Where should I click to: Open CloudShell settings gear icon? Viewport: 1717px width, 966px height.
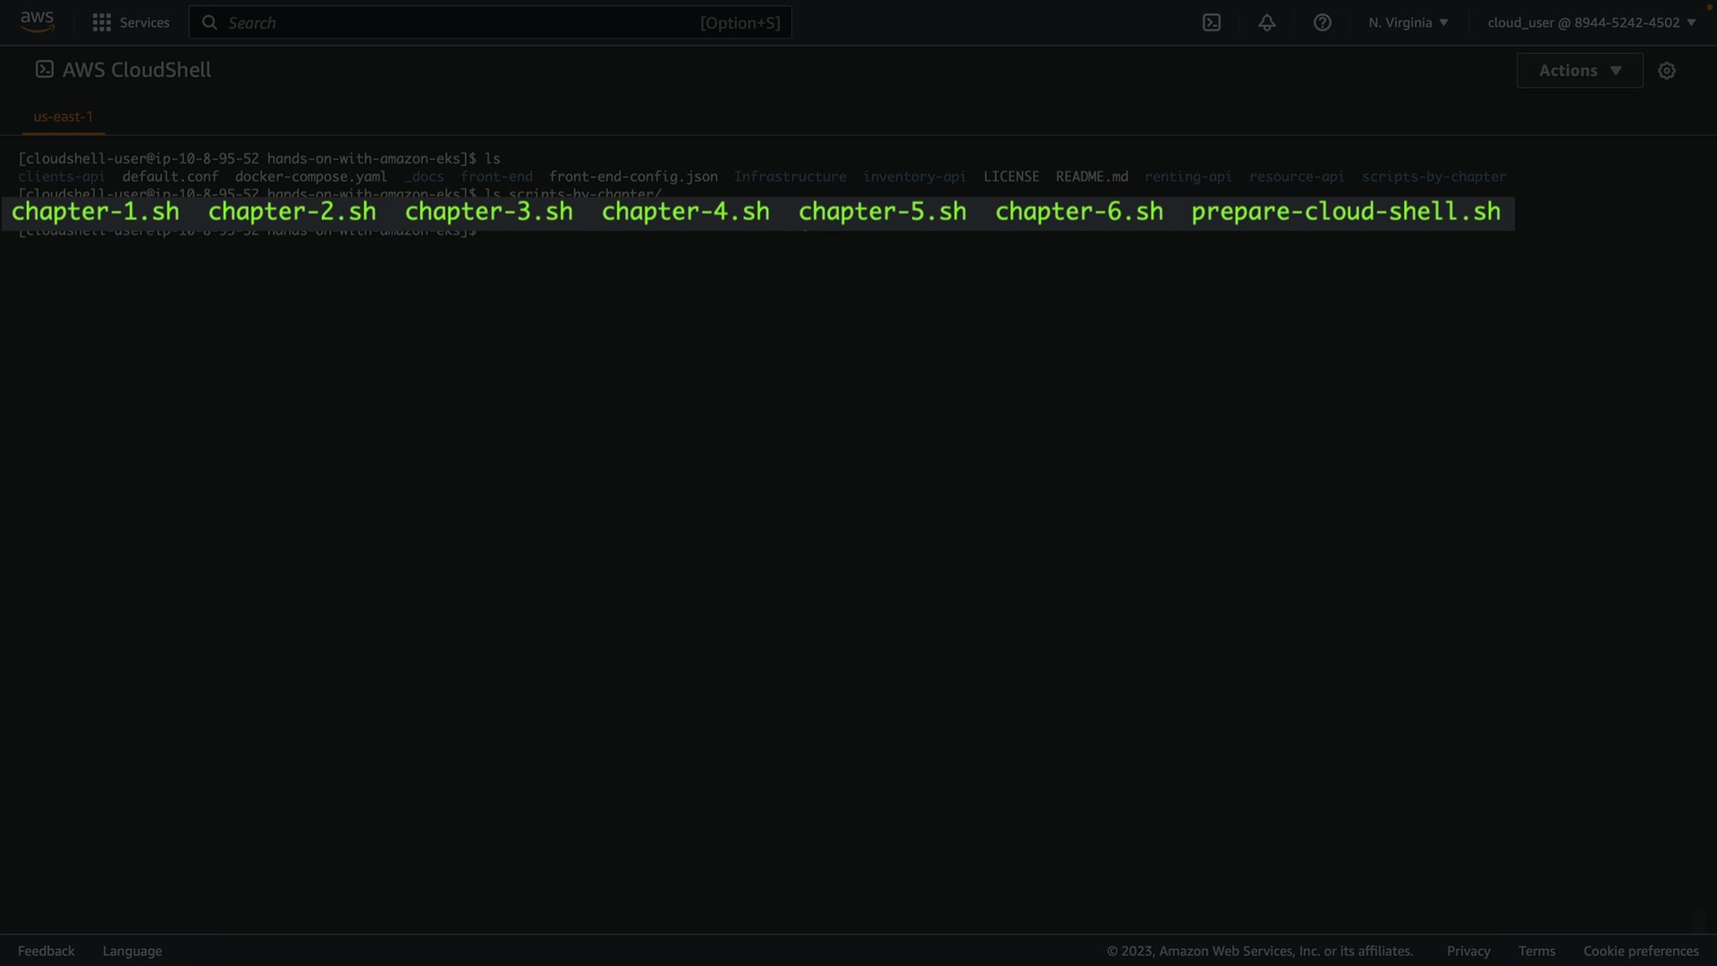1667,71
